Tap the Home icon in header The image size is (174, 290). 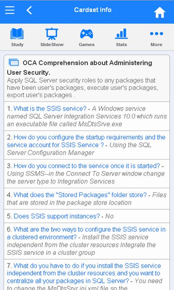point(159,12)
